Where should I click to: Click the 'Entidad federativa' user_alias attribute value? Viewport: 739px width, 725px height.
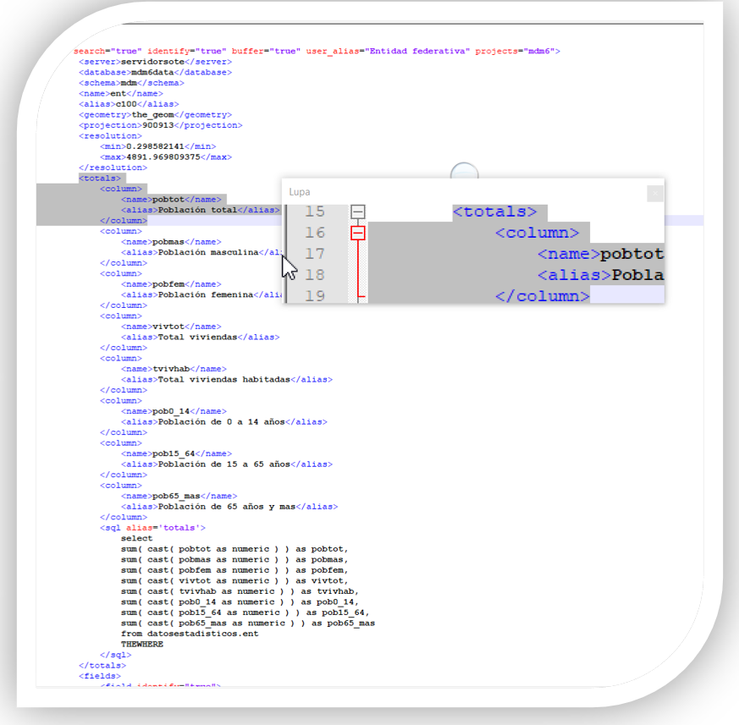[418, 52]
